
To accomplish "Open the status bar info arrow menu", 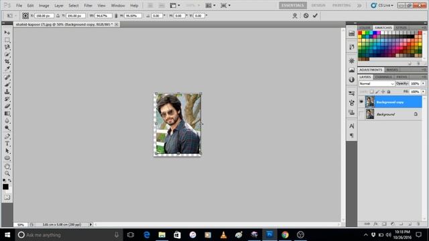I will [91, 224].
